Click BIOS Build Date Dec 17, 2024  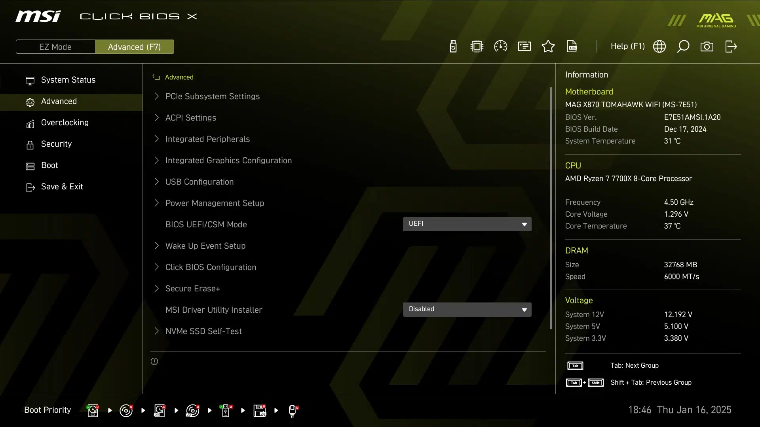pos(685,129)
